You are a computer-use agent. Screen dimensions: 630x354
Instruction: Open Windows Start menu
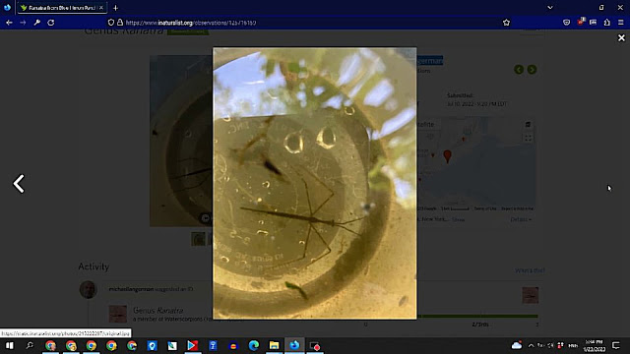tap(9, 345)
